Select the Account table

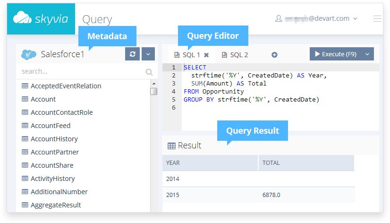click(43, 99)
